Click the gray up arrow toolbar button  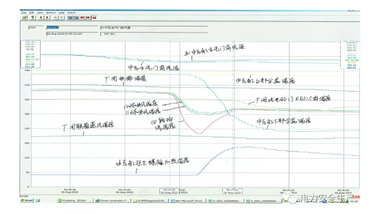point(55,18)
